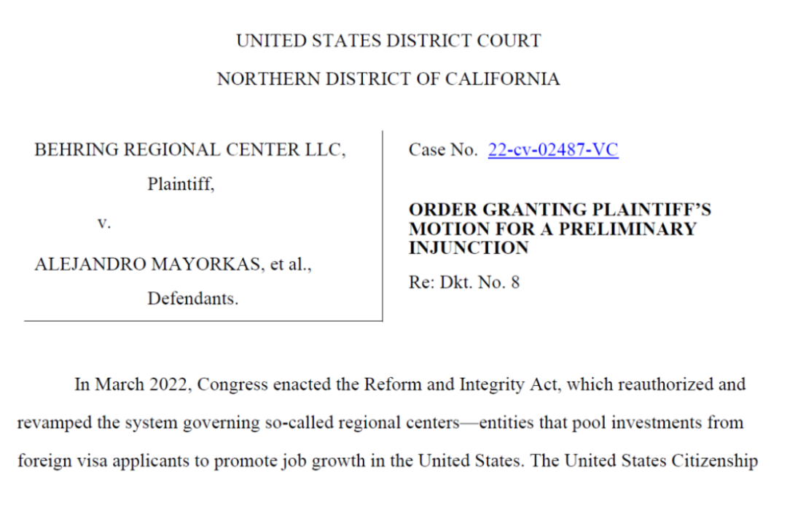Screen dimensions: 787x506
Task: Select the ALEJANDRO MAYORKAS defendant name
Action: 147,264
